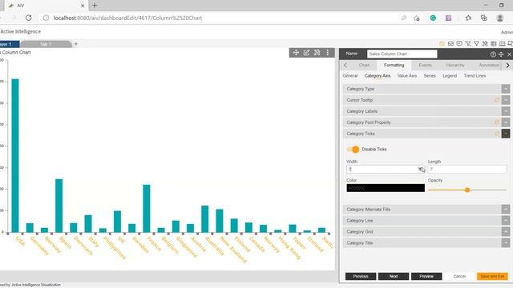513x288 pixels.
Task: Click the link widgets icon in dashboard toolbar
Action: point(485,44)
